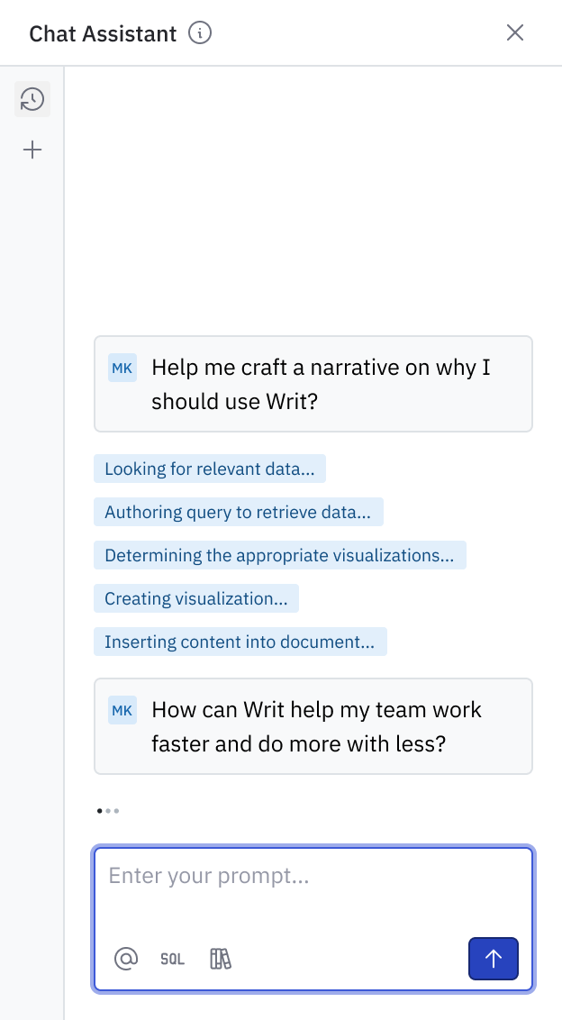This screenshot has height=1020, width=562.
Task: Click the SQL icon in prompt box
Action: click(172, 958)
